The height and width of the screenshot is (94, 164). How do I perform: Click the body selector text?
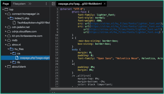[x=75, y=50]
